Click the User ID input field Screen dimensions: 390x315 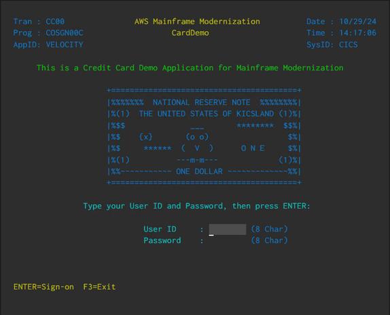pos(228,229)
